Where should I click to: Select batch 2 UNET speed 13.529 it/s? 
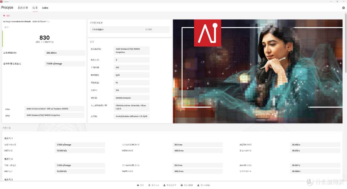(x=80, y=171)
